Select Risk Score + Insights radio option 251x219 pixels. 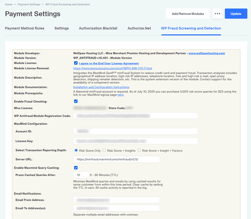tap(104, 150)
